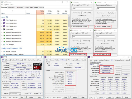Open the Tools dropdown arrow in leftmost CPU-Z
The height and width of the screenshot is (99, 132).
[26, 97]
